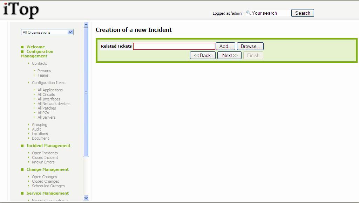Open the Open Incidents list
Screen dimensions: 359x203
(x=45, y=153)
